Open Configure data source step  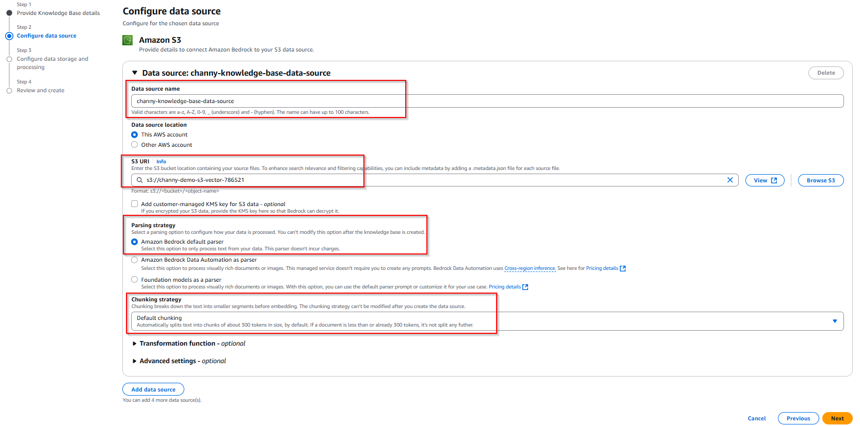[x=46, y=36]
